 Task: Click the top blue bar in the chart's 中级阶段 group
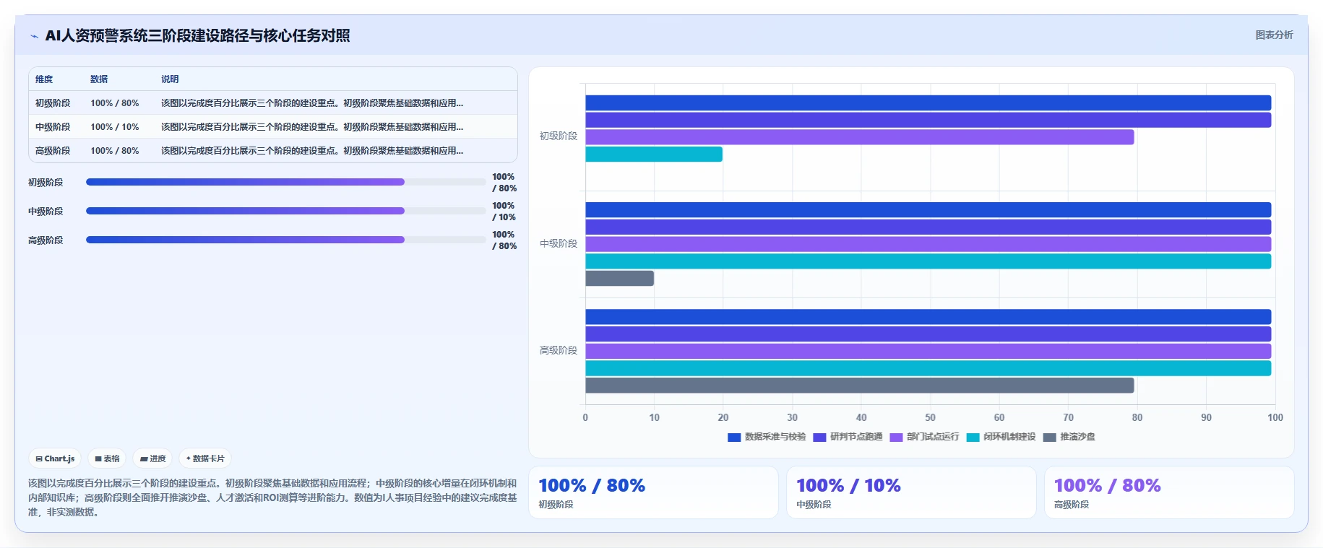point(928,210)
